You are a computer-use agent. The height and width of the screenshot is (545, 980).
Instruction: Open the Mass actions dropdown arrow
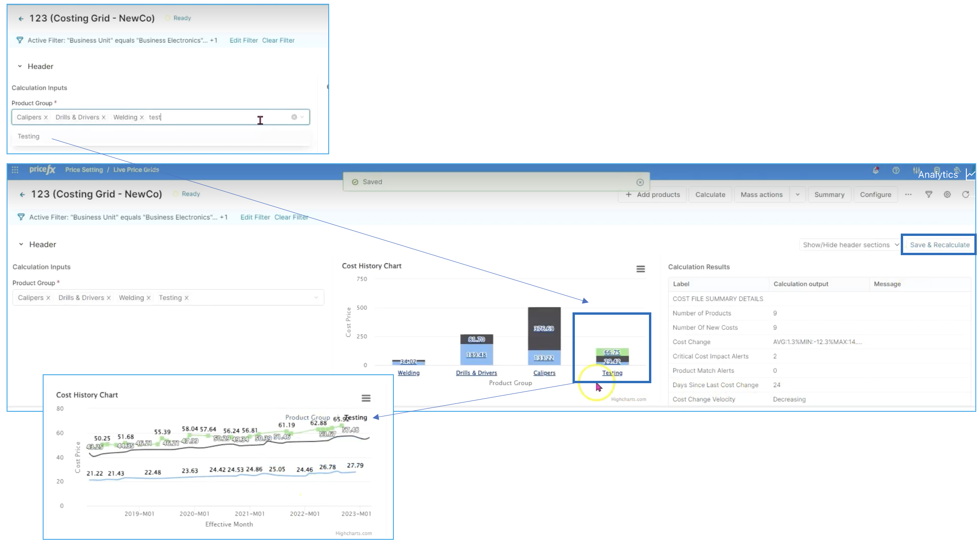point(798,195)
